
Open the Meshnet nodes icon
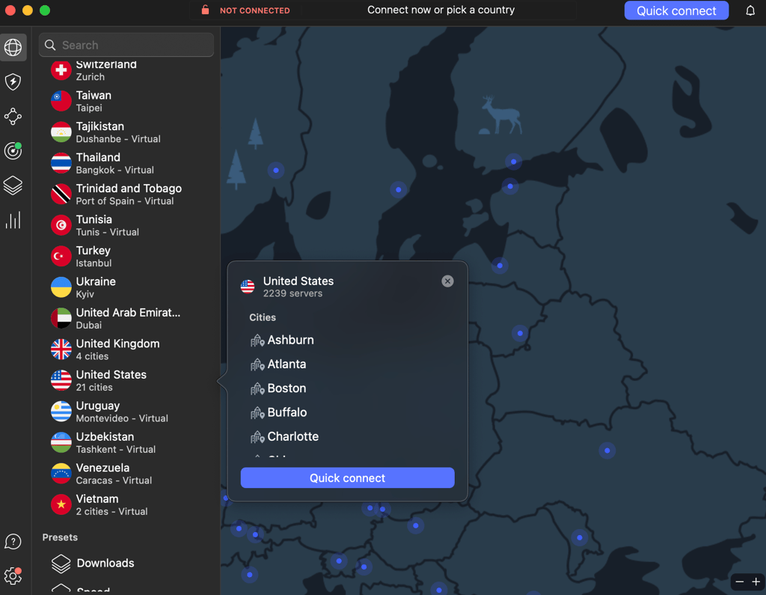coord(13,116)
